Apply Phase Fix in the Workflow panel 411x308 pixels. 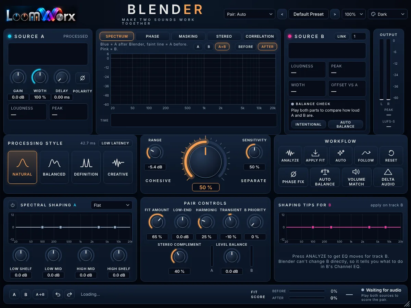[293, 177]
